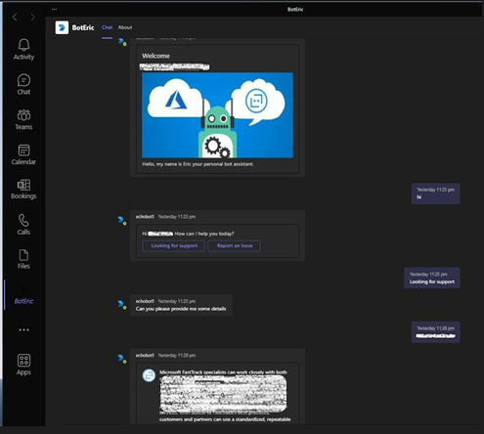Image resolution: width=484 pixels, height=434 pixels.
Task: Switch to the About tab
Action: tap(125, 27)
